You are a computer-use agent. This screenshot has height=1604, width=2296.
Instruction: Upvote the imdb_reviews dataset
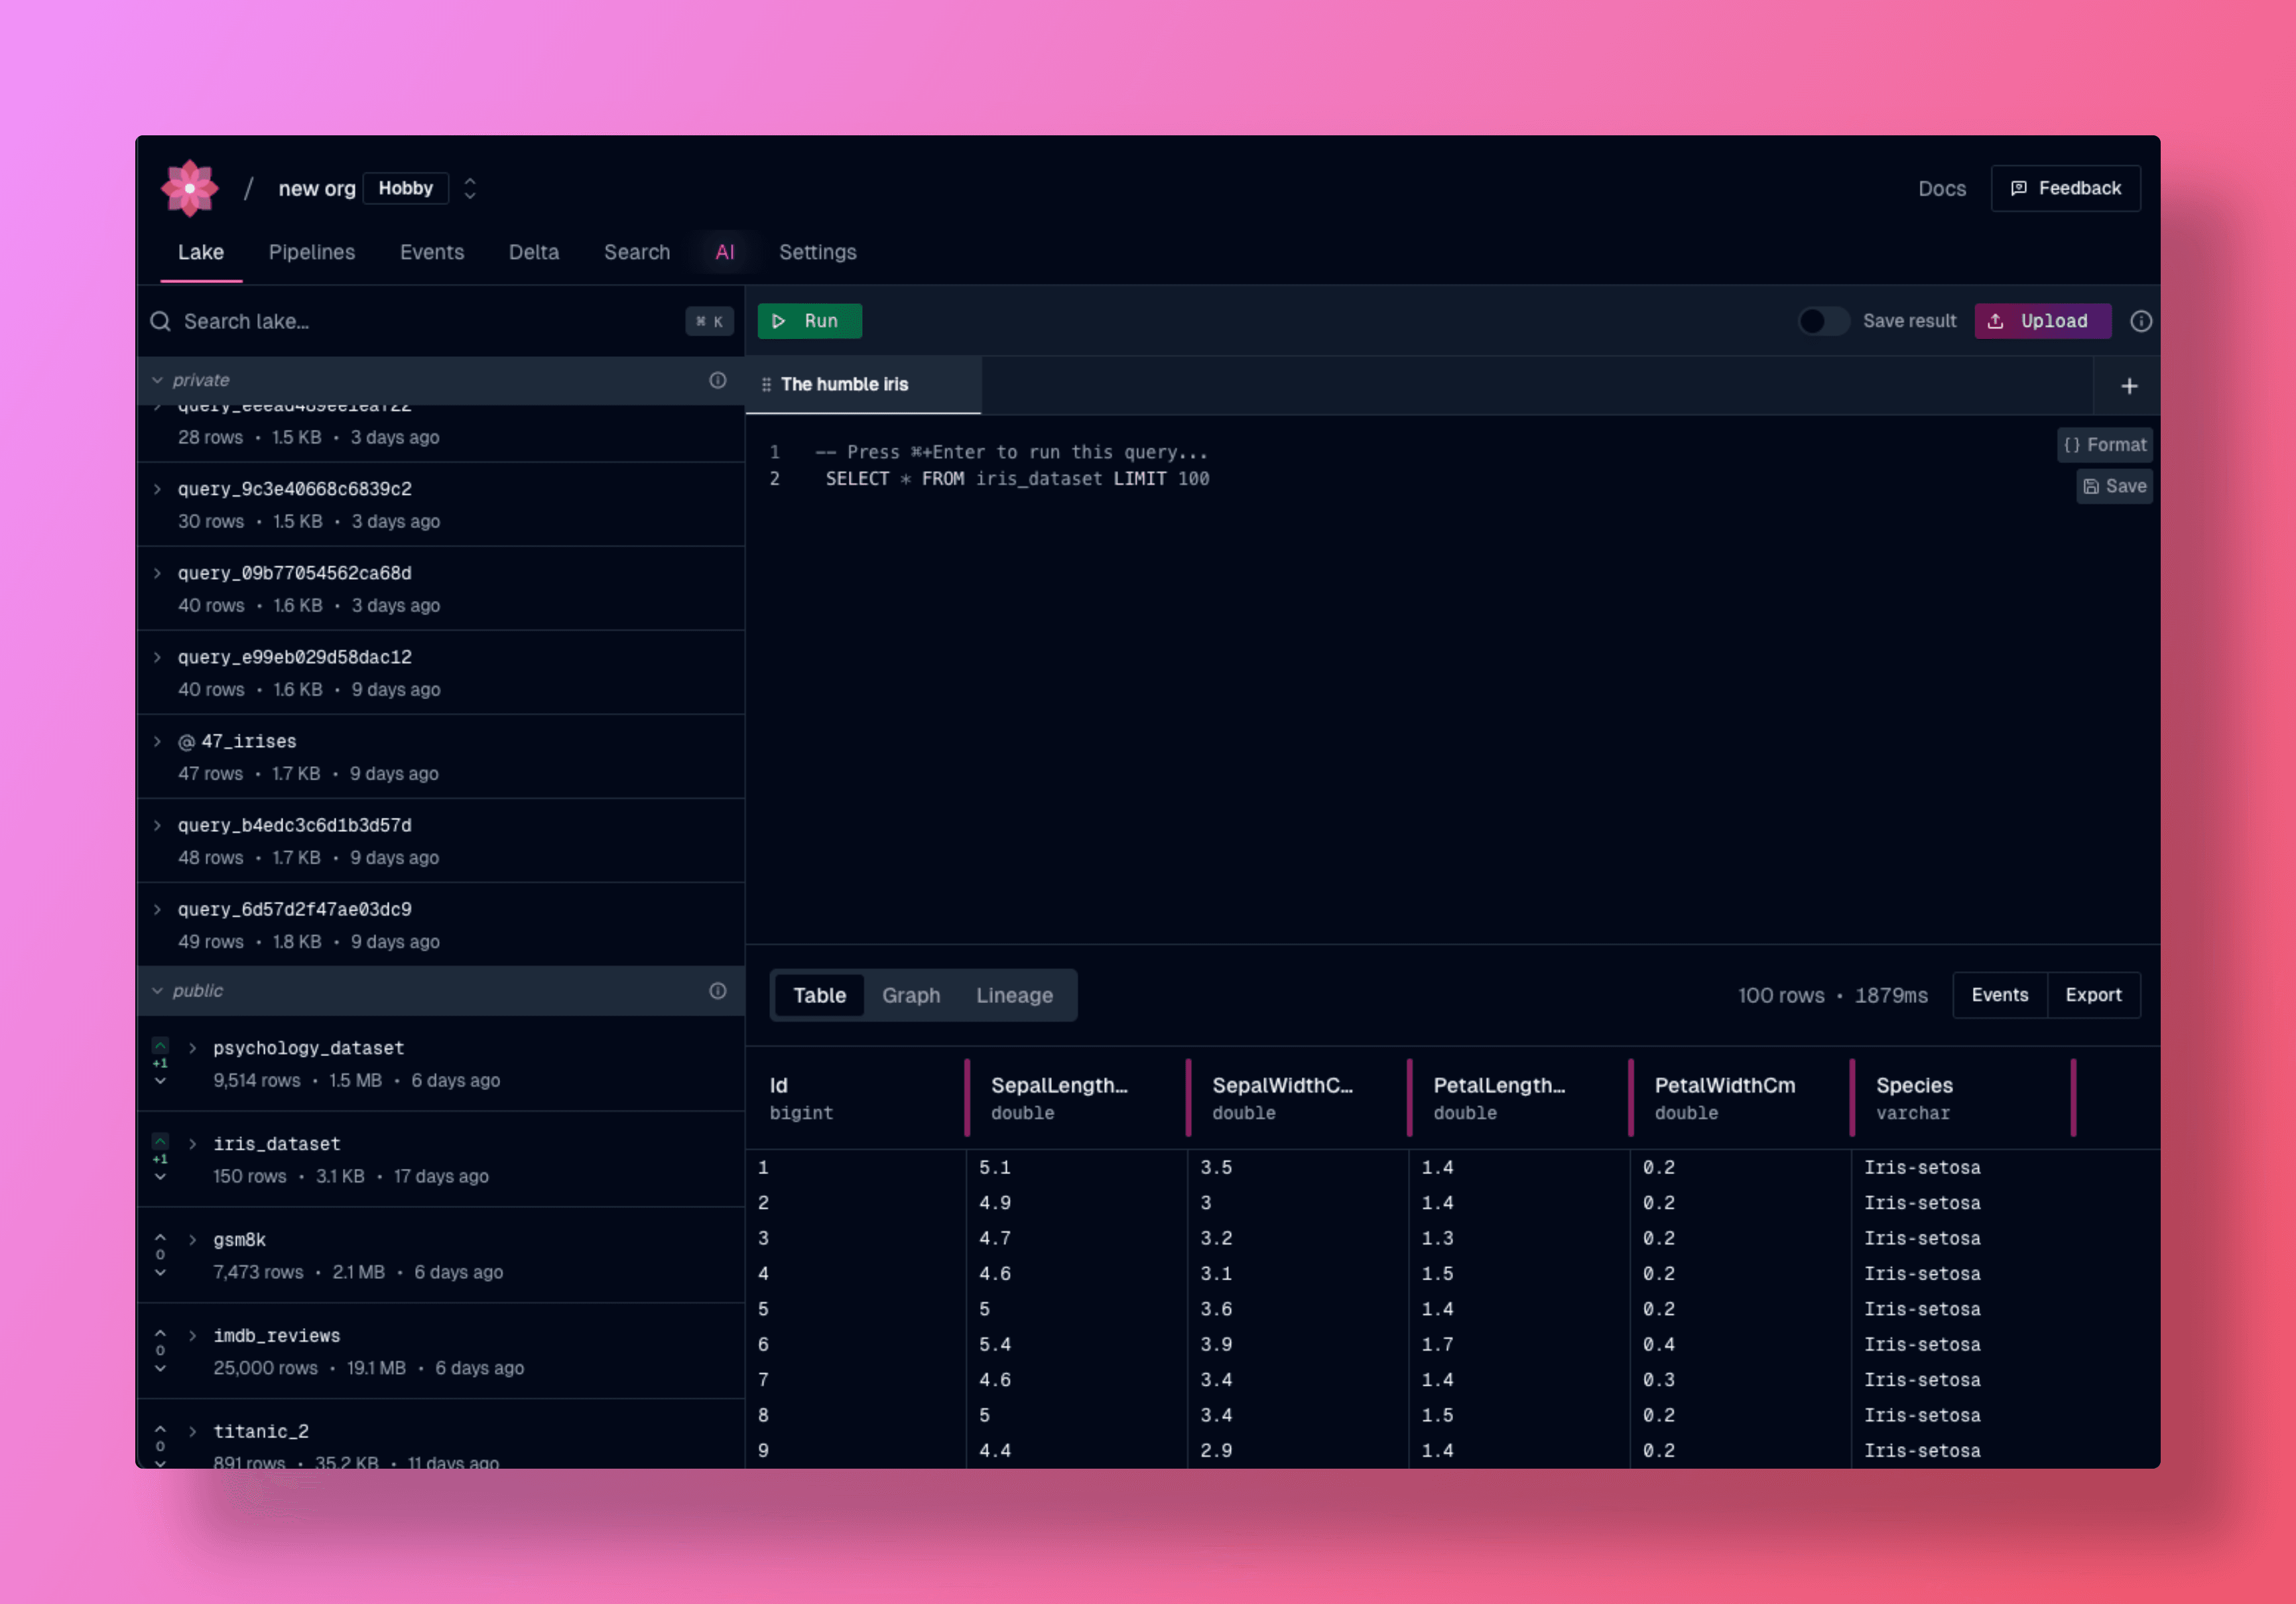[x=160, y=1333]
